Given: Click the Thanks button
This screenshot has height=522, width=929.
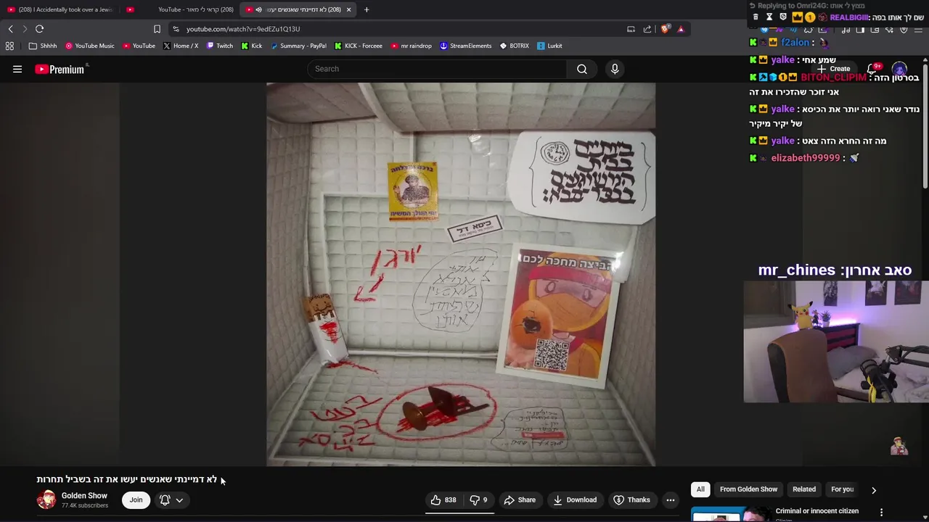Looking at the screenshot, I should 631,500.
